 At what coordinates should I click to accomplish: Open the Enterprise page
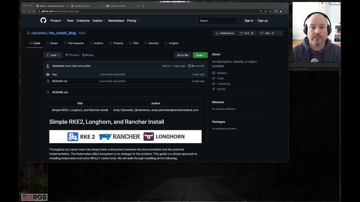[x=83, y=20]
